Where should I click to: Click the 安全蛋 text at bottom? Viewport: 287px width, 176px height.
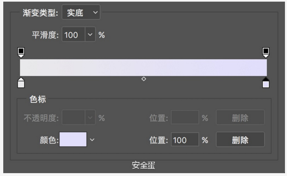[x=143, y=165]
